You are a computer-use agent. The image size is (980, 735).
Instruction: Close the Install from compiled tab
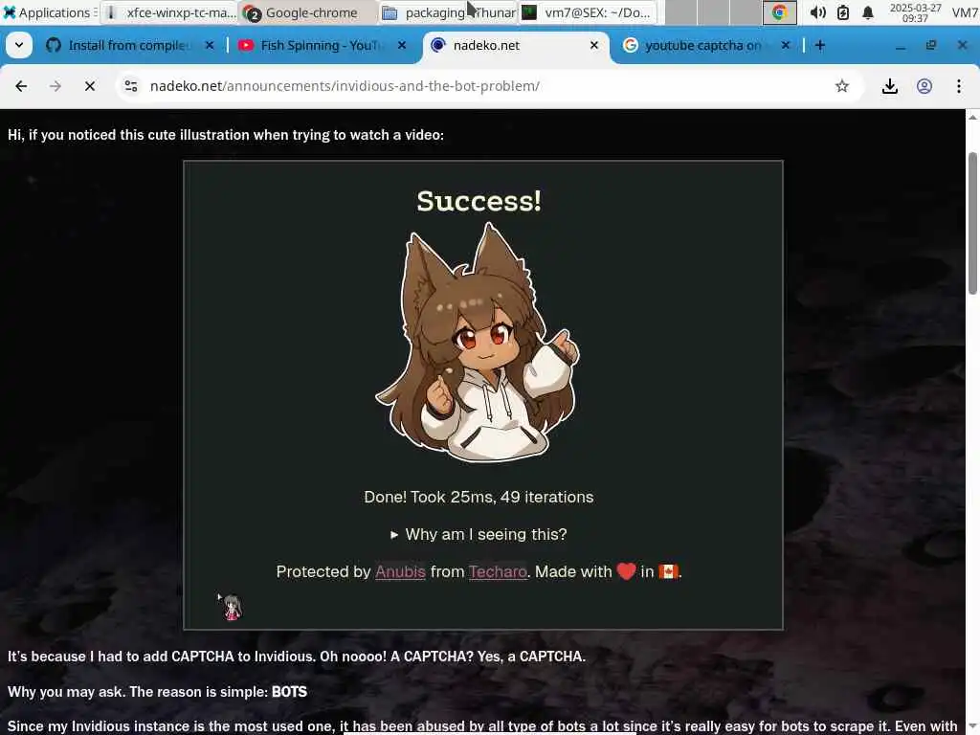point(210,45)
